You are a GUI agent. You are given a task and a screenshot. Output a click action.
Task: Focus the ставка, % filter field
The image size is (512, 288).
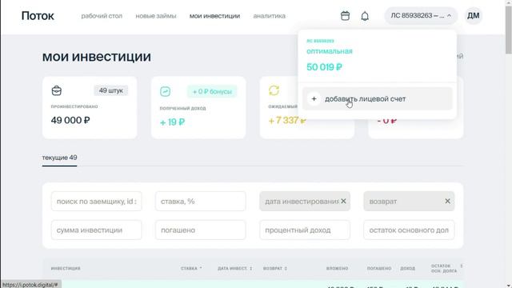201,201
